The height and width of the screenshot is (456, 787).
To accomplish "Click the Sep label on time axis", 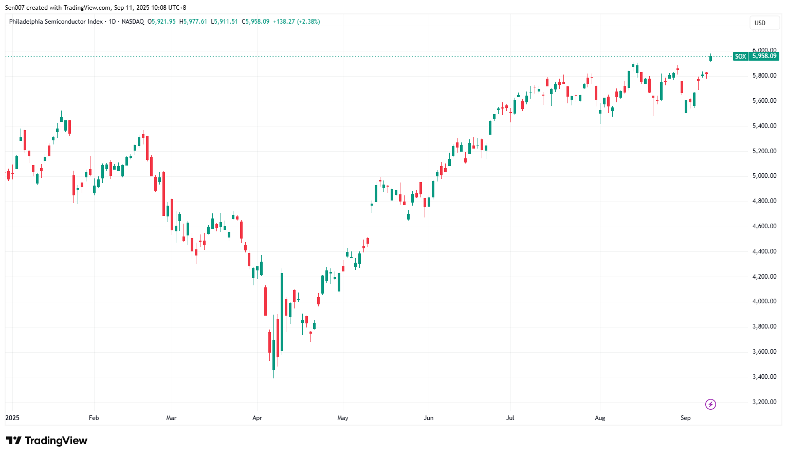I will click(x=685, y=418).
